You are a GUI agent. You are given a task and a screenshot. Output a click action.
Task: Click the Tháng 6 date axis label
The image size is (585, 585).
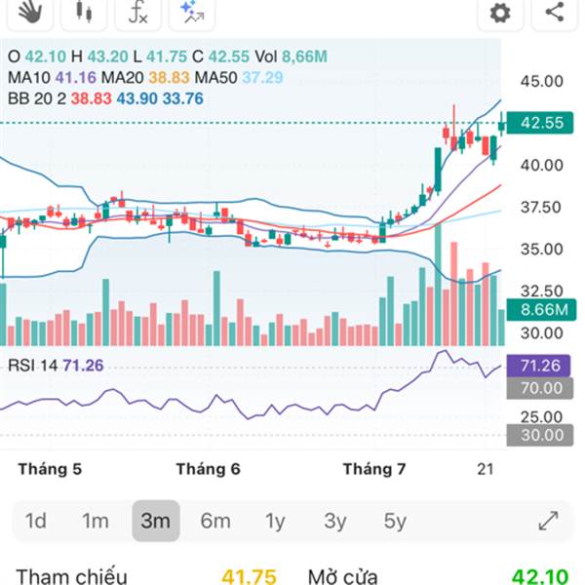[x=209, y=469]
